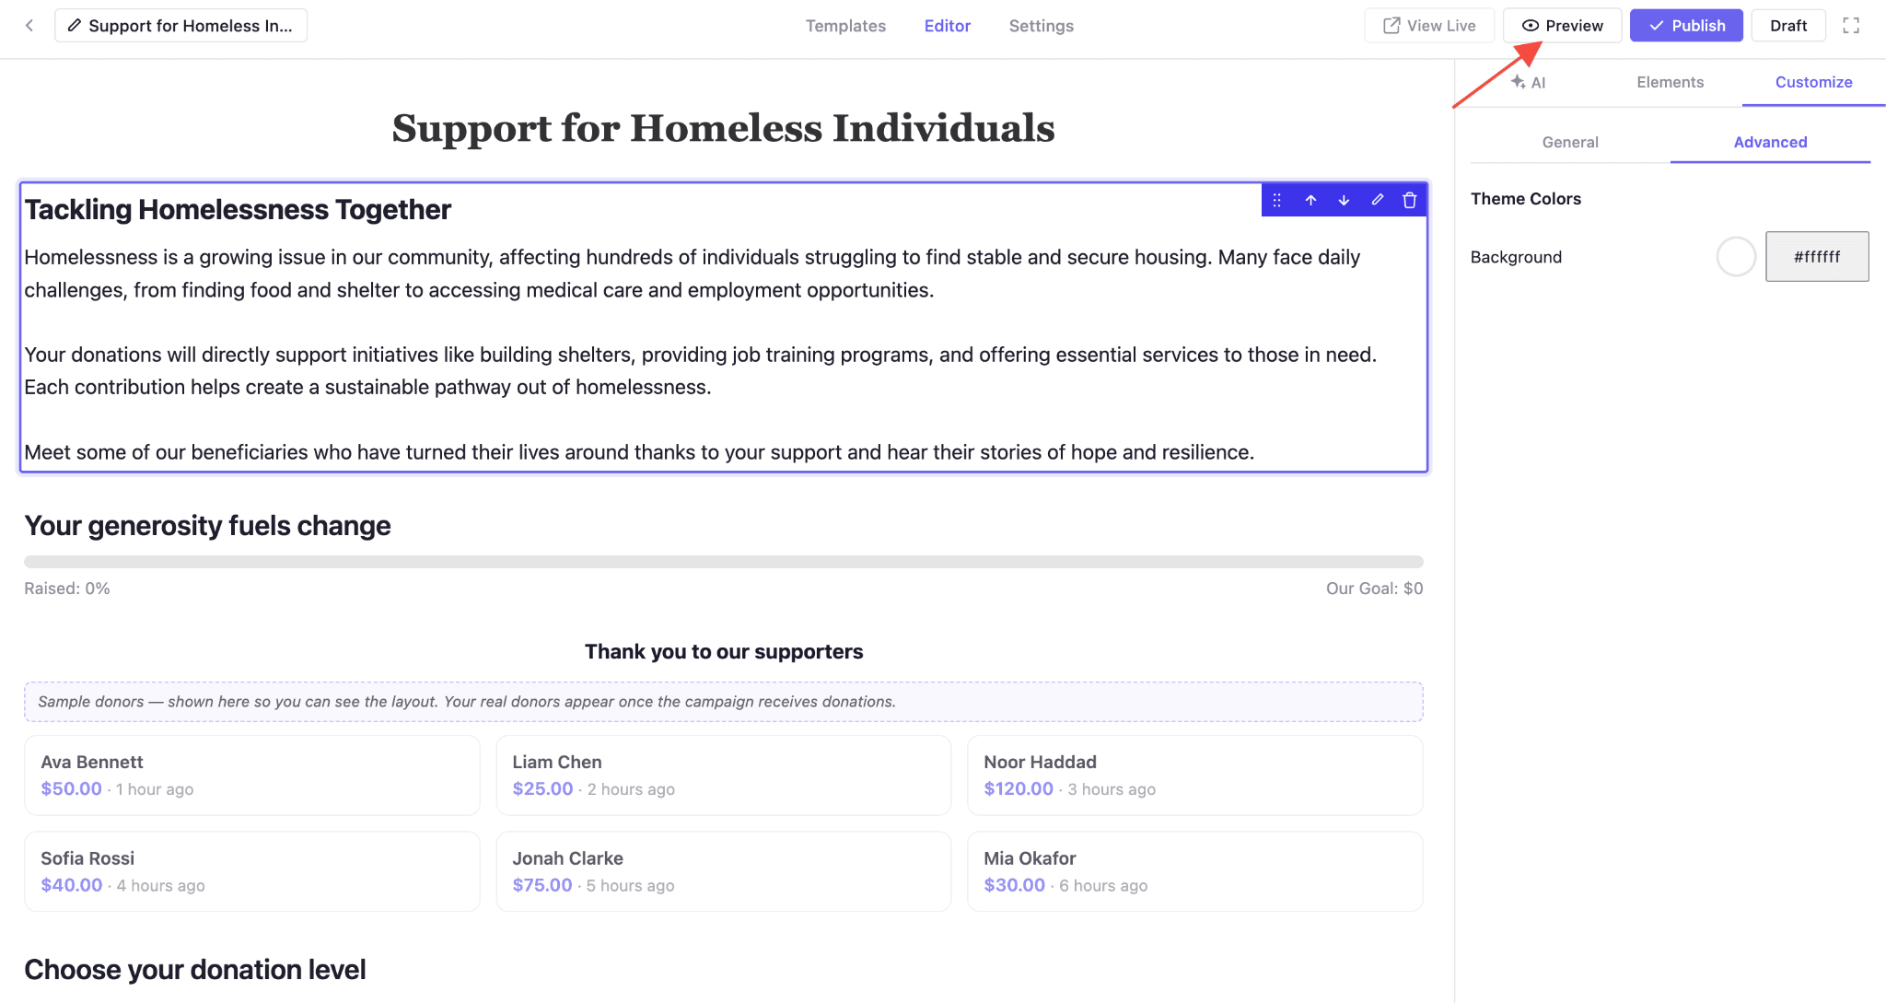This screenshot has width=1886, height=1003.
Task: Edit the block with pencil icon
Action: click(1377, 200)
